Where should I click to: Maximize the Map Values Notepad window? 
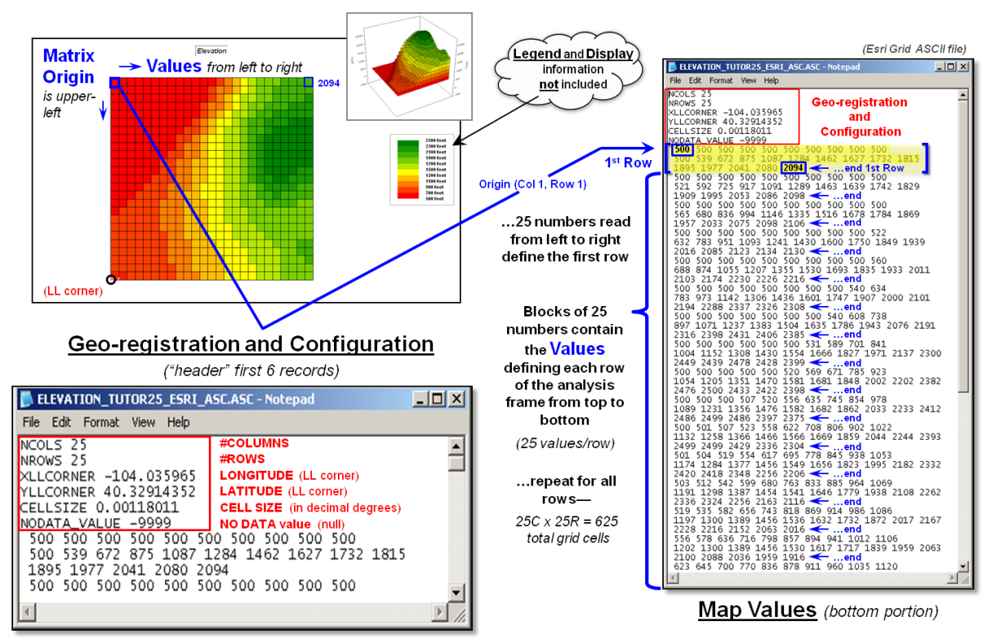[949, 66]
